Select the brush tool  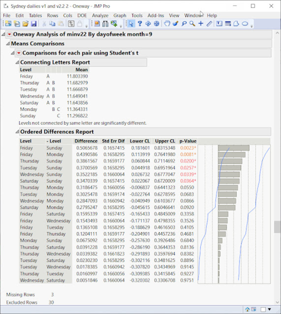pos(175,24)
